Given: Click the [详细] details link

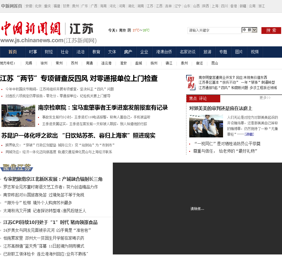Looking at the screenshot, I should pos(249,134).
